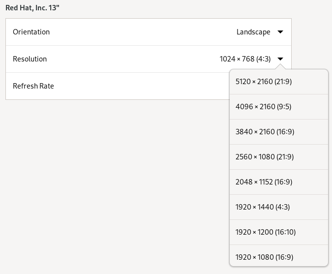
Task: Select 5120 × 2160 (21:9) resolution
Action: (279, 82)
